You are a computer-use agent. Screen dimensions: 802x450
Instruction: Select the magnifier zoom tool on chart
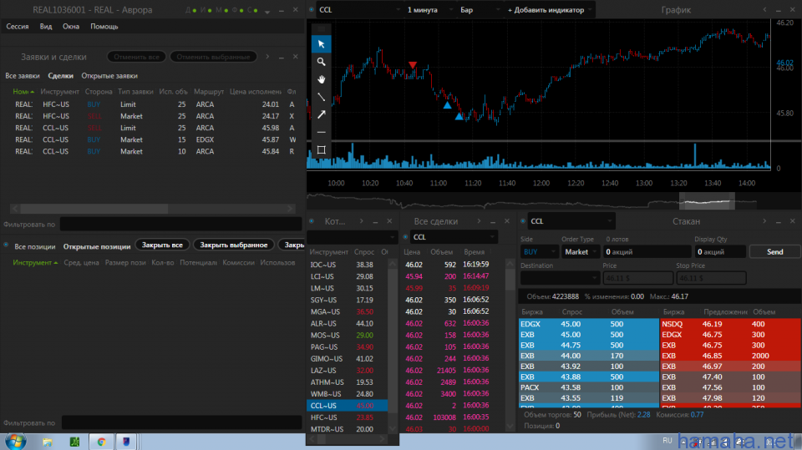click(x=321, y=62)
